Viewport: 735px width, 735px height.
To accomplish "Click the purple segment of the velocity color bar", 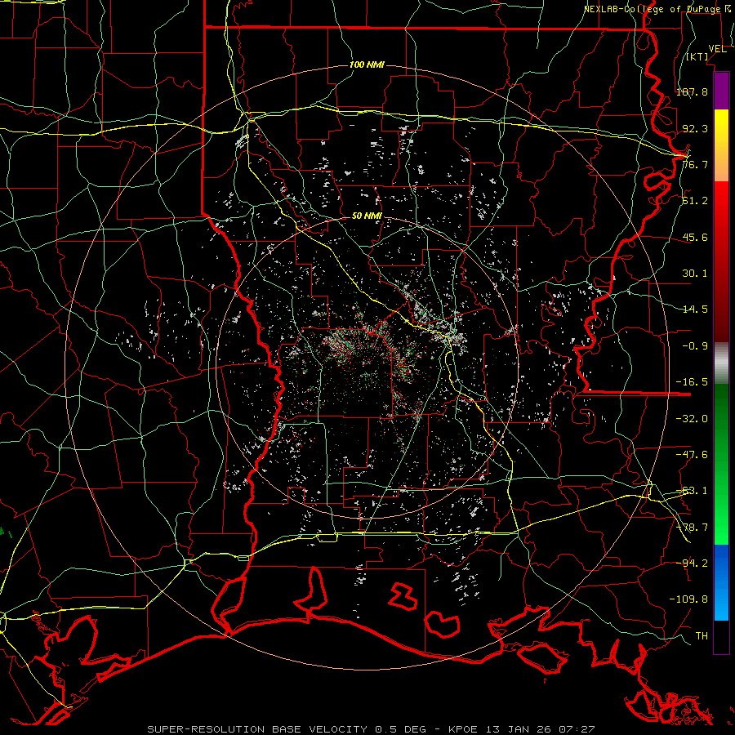I will click(x=721, y=91).
